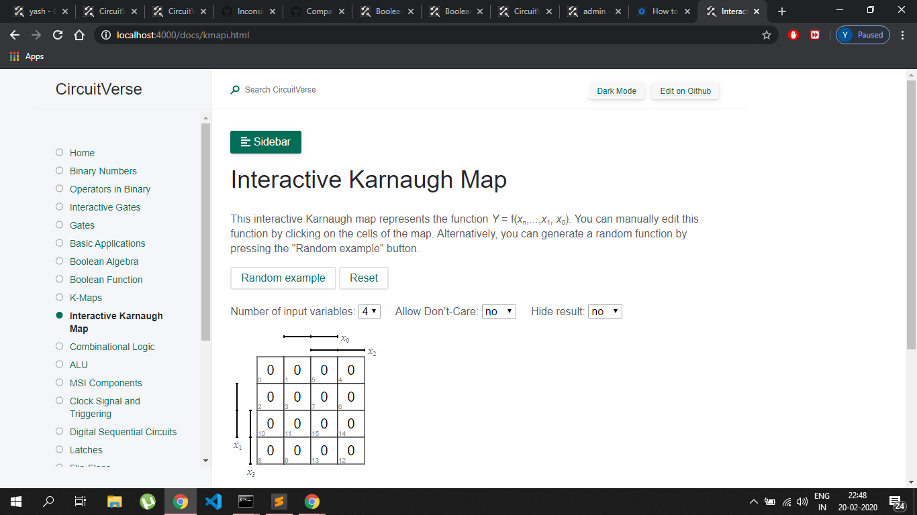Open Number of input variables dropdown
The width and height of the screenshot is (917, 515).
[370, 311]
